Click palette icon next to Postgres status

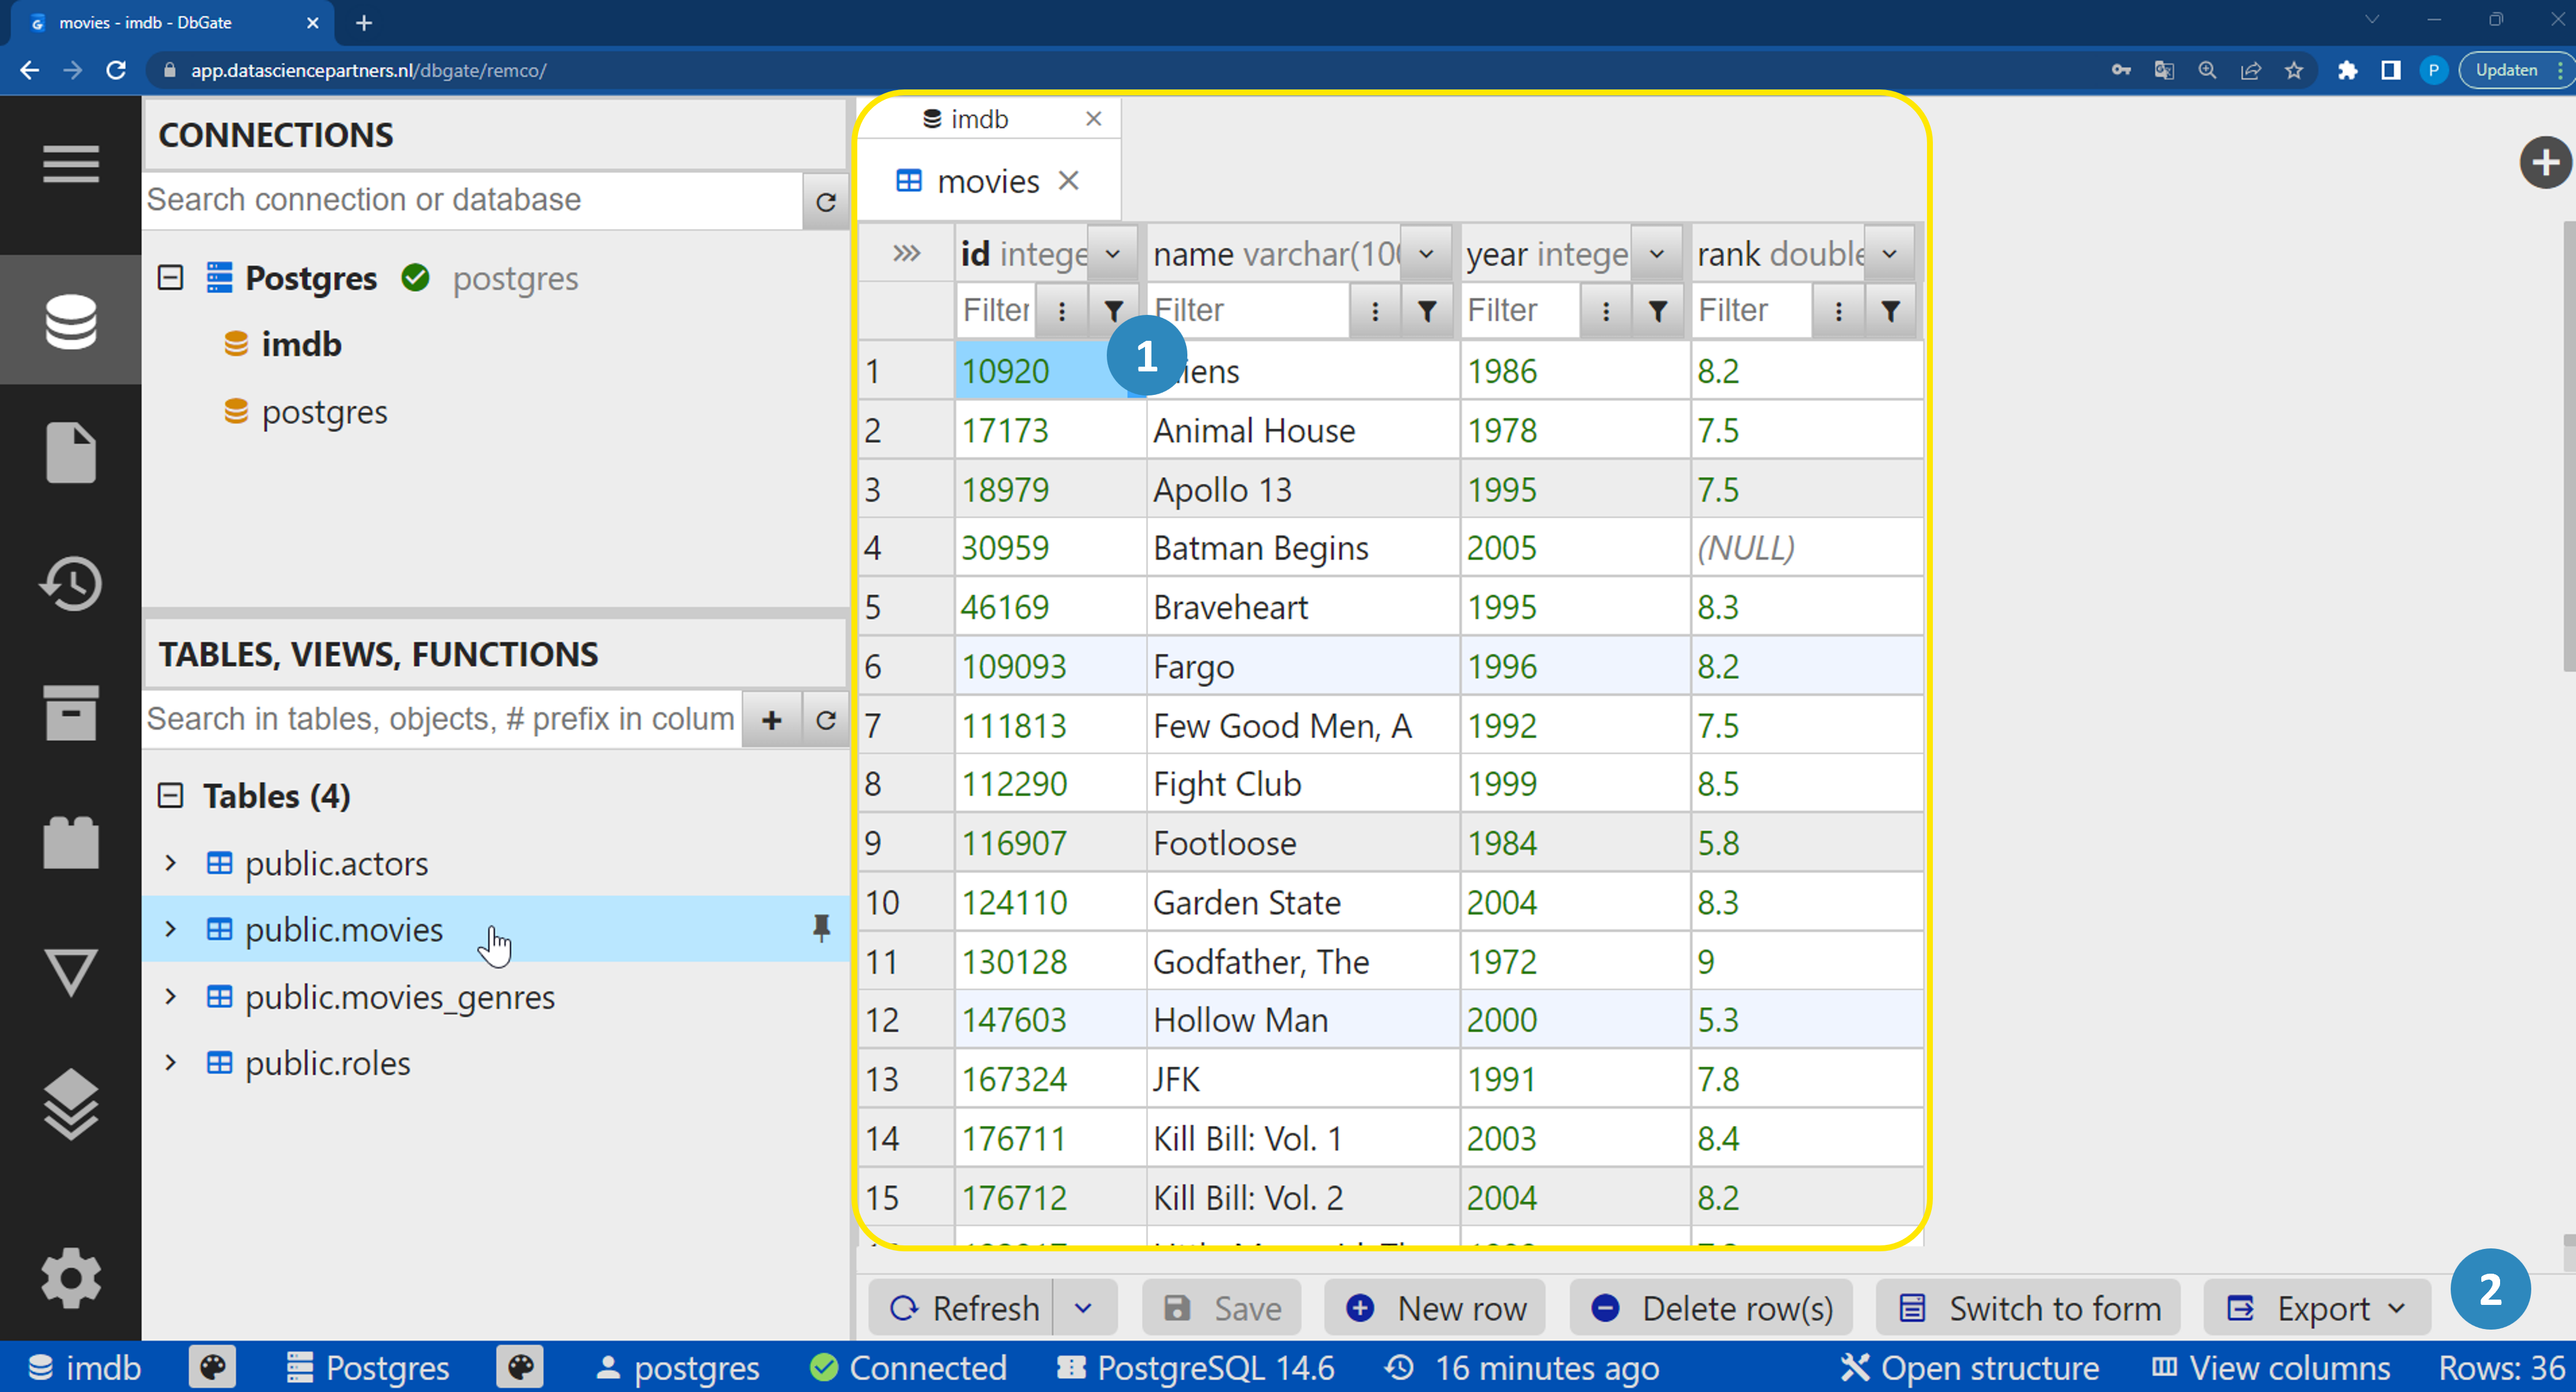[x=520, y=1366]
